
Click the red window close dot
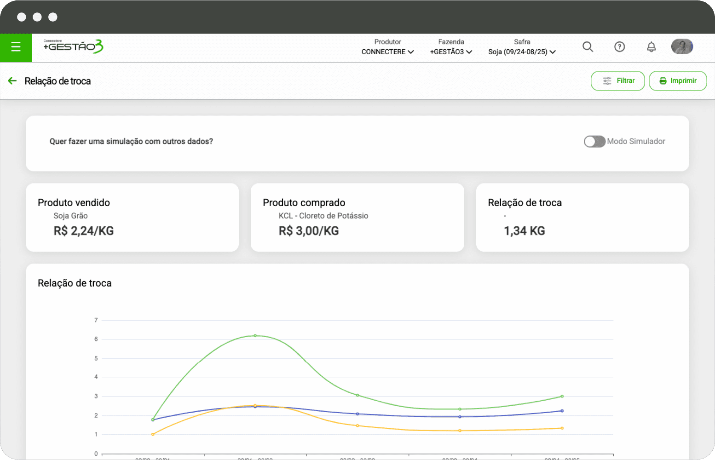tap(22, 17)
